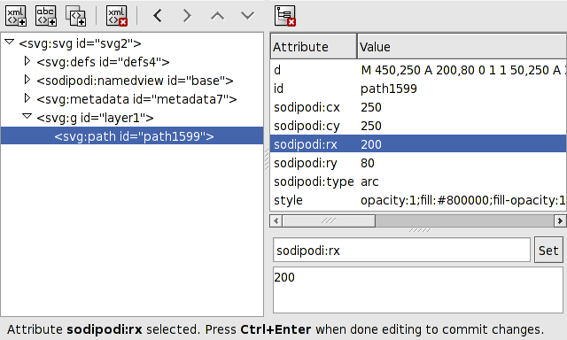
Task: Click the path1599 id value
Action: (389, 89)
